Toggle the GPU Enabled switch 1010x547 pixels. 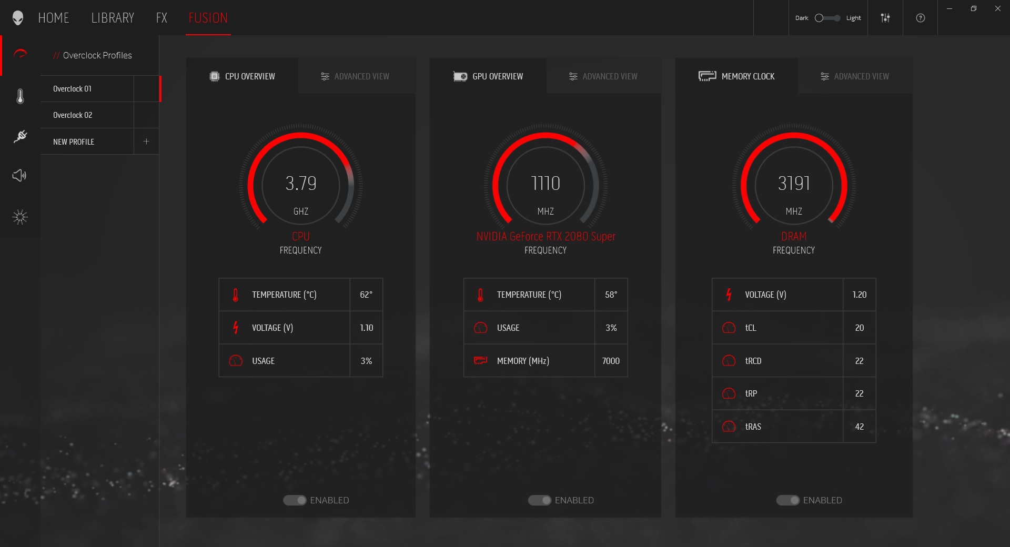pyautogui.click(x=540, y=500)
